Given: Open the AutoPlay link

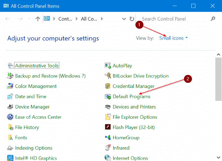Looking at the screenshot, I should (x=122, y=66).
